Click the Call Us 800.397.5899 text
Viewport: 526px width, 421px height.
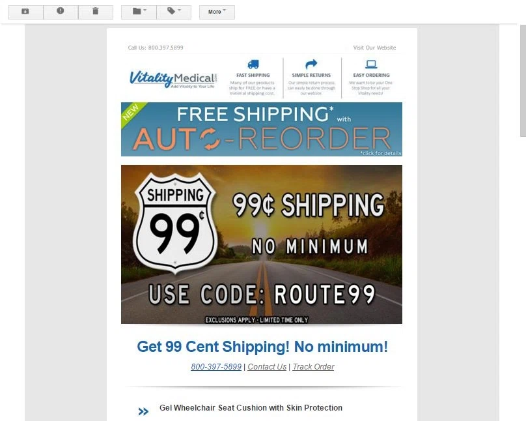156,48
